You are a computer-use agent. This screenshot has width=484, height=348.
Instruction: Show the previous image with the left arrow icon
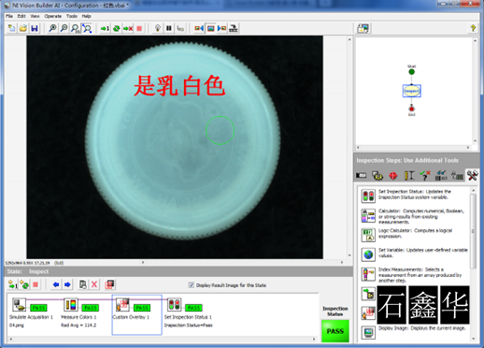coord(199,28)
